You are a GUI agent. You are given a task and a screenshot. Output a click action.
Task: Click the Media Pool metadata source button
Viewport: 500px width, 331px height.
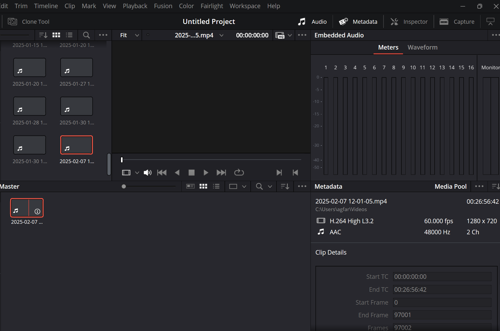tap(450, 187)
